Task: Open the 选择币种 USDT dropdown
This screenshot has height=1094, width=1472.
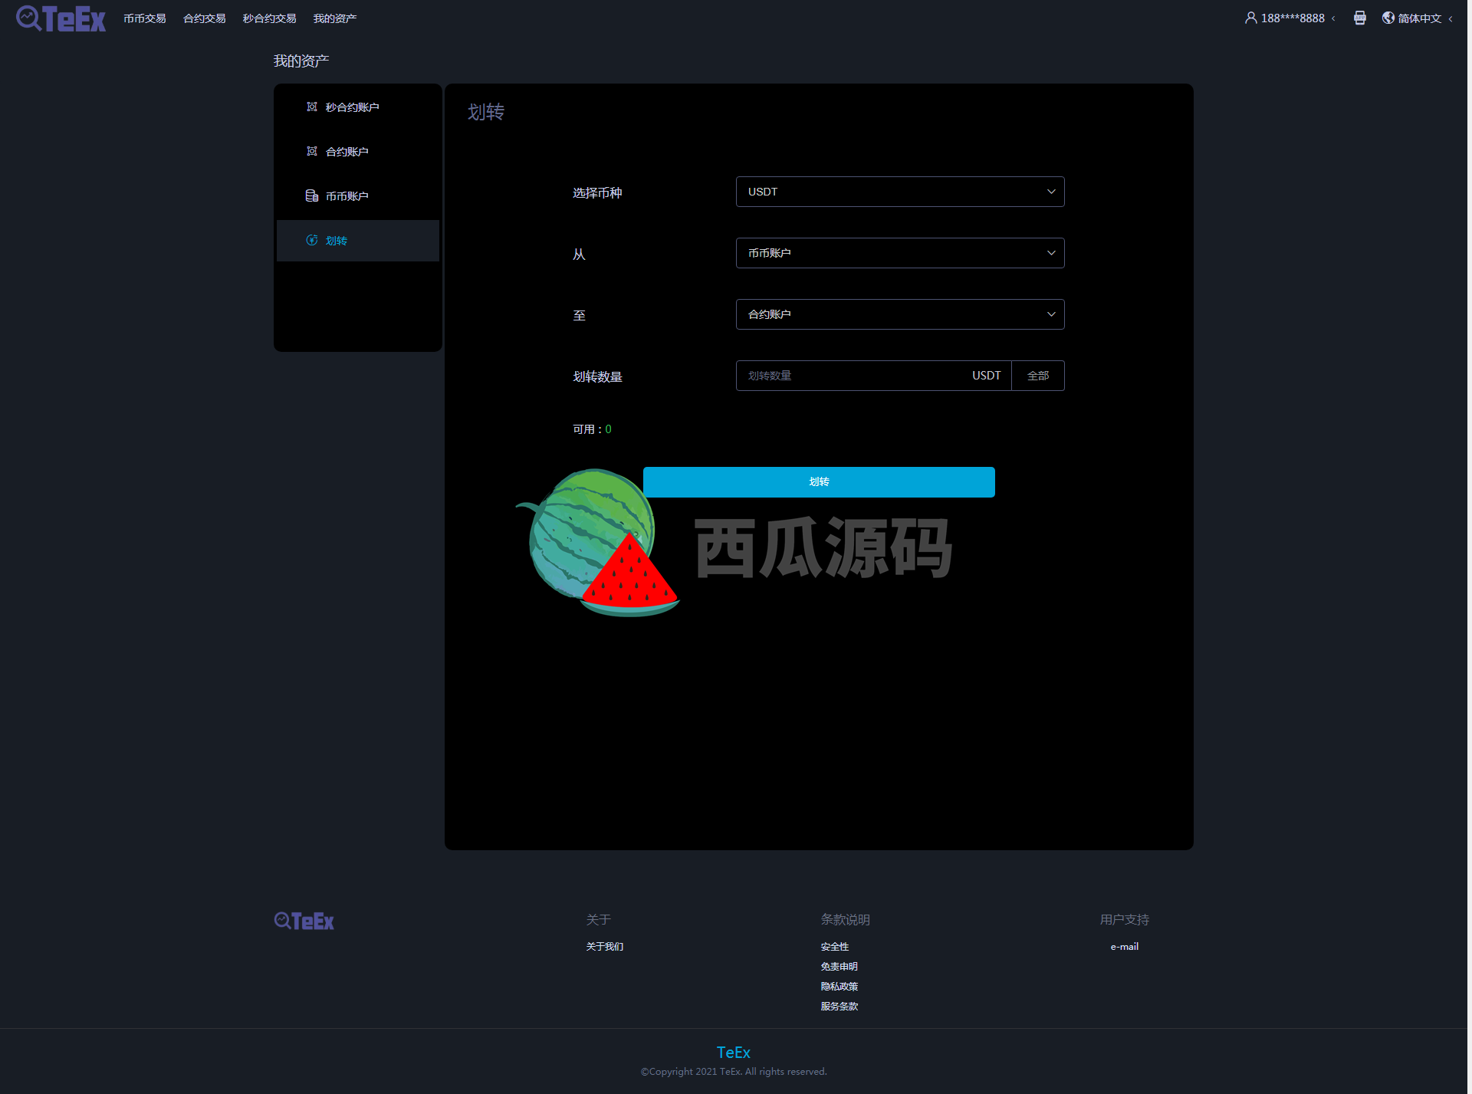Action: 900,192
